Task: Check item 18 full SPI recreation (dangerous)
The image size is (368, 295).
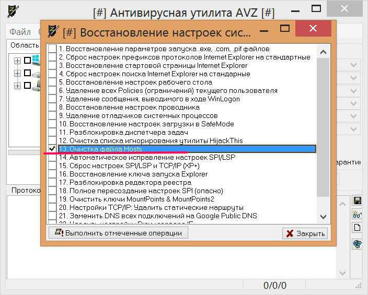Action: 52,191
